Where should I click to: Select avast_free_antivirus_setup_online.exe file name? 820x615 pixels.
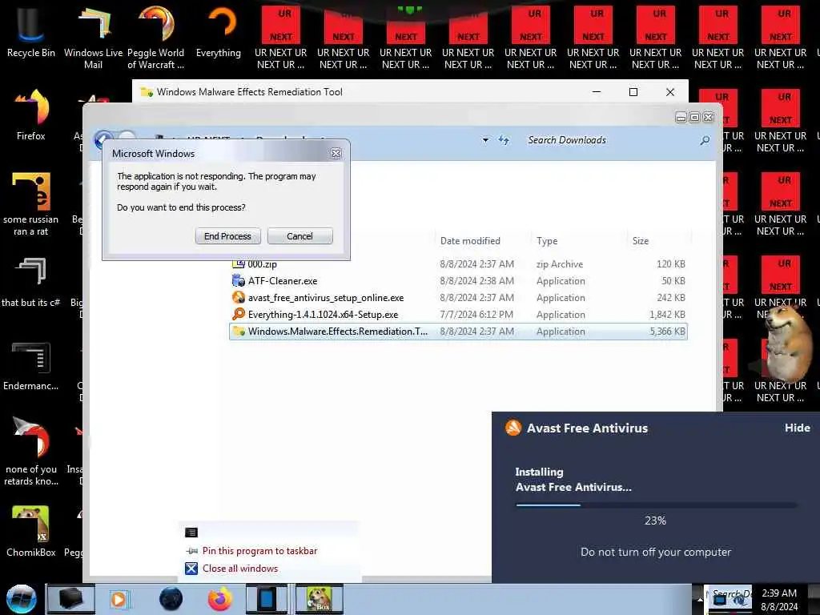point(326,298)
